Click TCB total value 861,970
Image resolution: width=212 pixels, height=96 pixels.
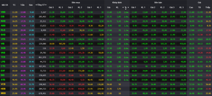42,57
